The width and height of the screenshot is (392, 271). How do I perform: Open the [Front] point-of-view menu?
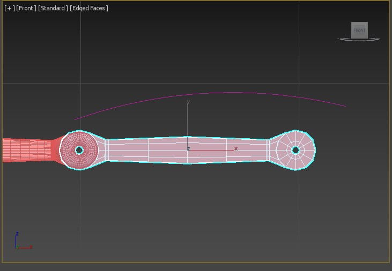(26, 8)
